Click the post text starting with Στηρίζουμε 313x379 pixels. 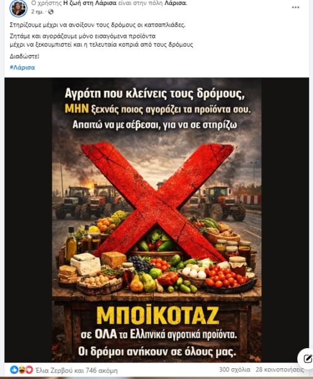click(98, 25)
